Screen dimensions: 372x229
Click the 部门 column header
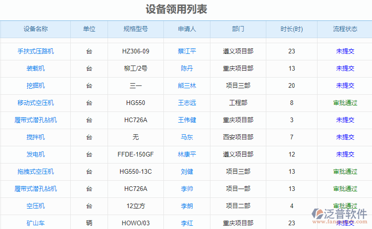pyautogui.click(x=238, y=29)
